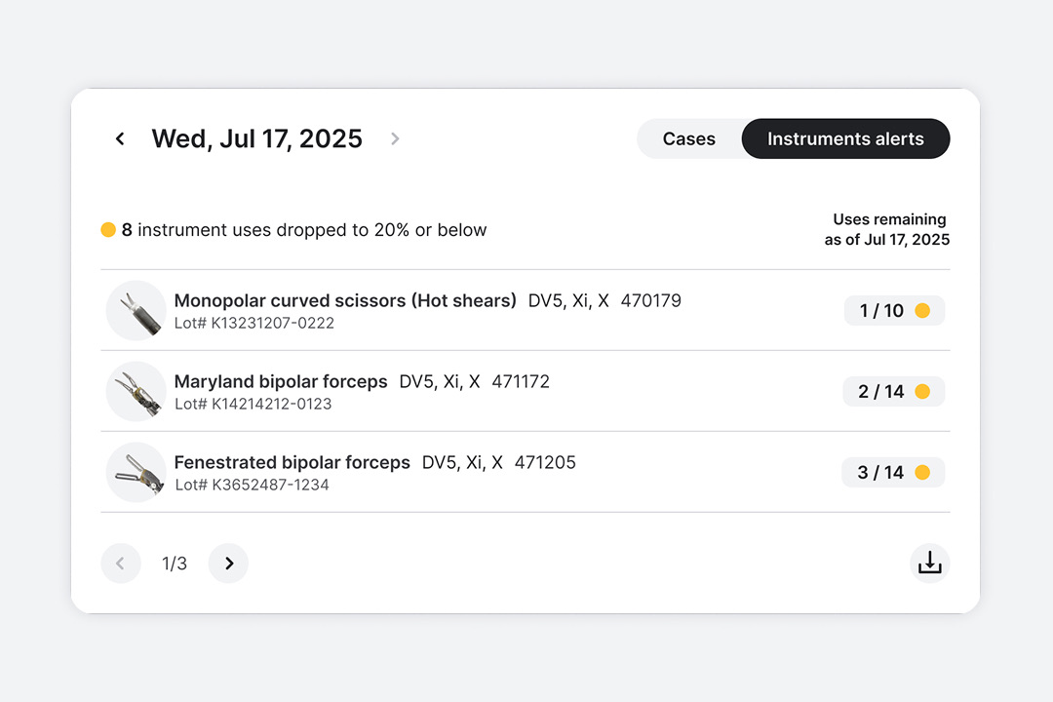Click the 3/14 uses remaining pill
The width and height of the screenshot is (1053, 702).
tap(893, 472)
